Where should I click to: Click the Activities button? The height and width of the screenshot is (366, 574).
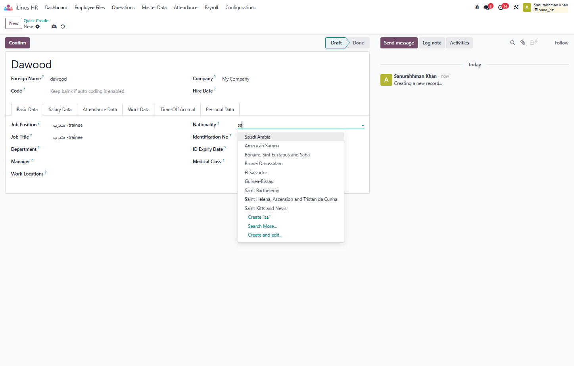point(459,43)
